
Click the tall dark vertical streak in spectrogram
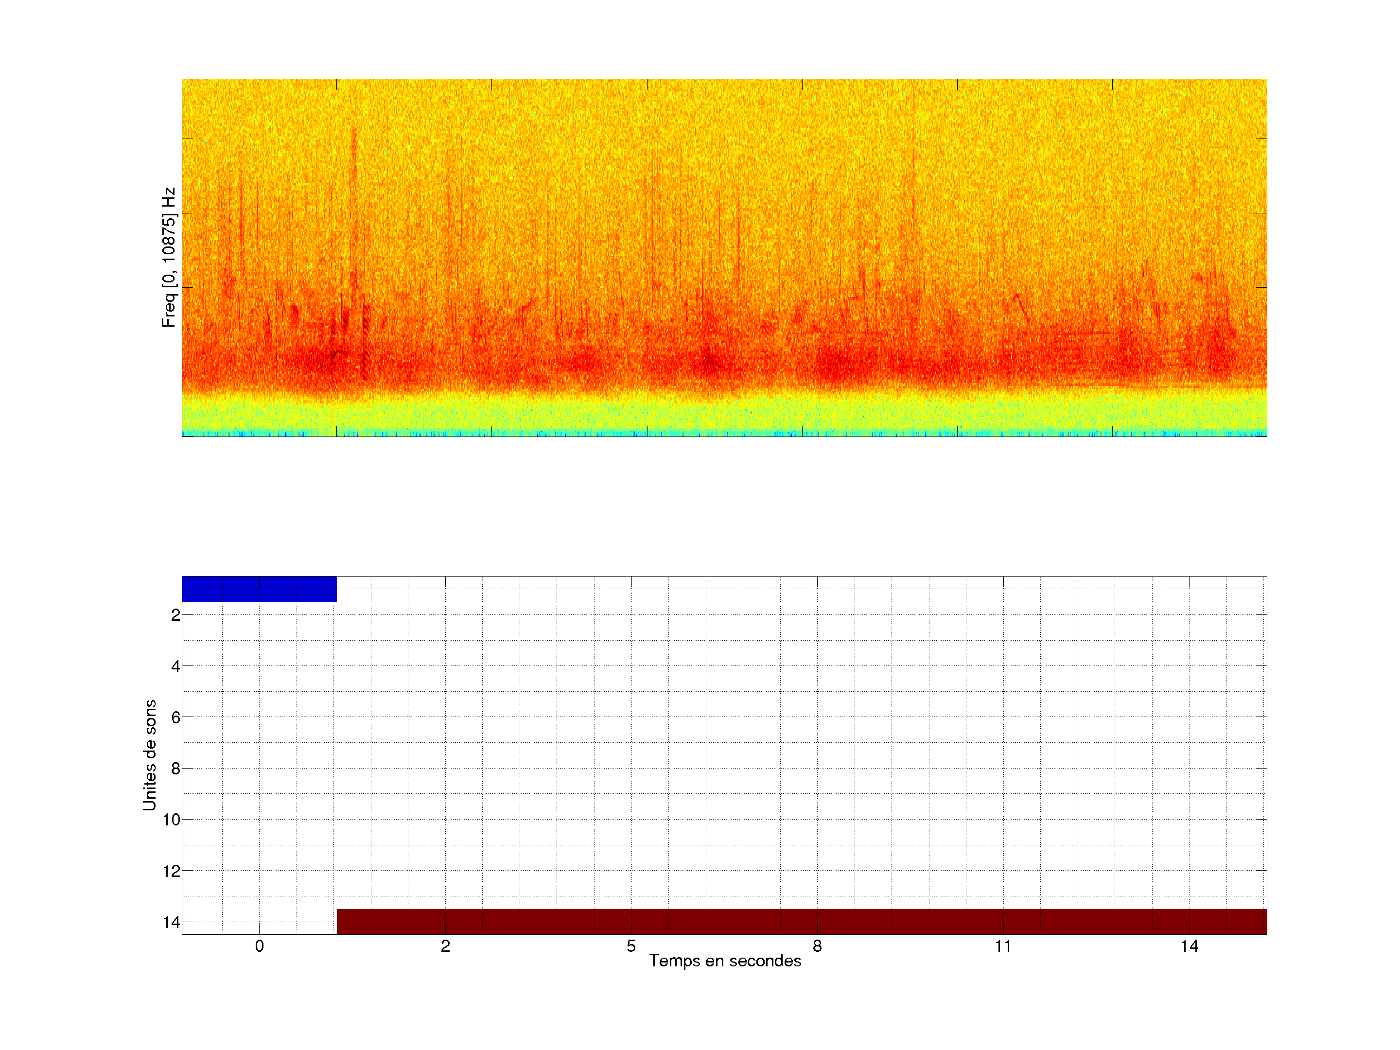(x=354, y=209)
